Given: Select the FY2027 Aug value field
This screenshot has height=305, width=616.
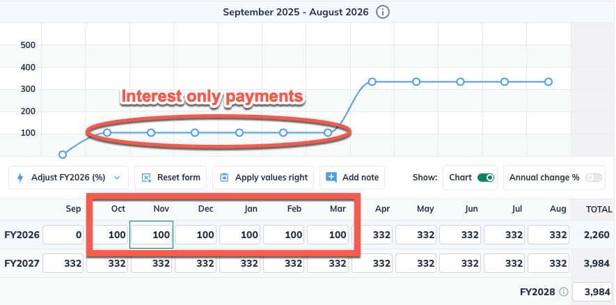Looking at the screenshot, I should pyautogui.click(x=548, y=263).
